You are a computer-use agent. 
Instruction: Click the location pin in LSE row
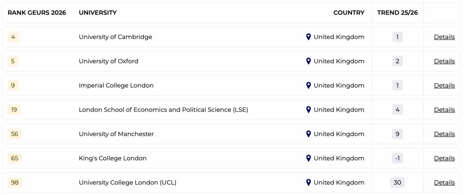(309, 110)
